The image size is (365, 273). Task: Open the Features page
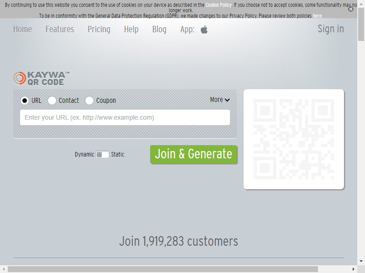tap(60, 30)
